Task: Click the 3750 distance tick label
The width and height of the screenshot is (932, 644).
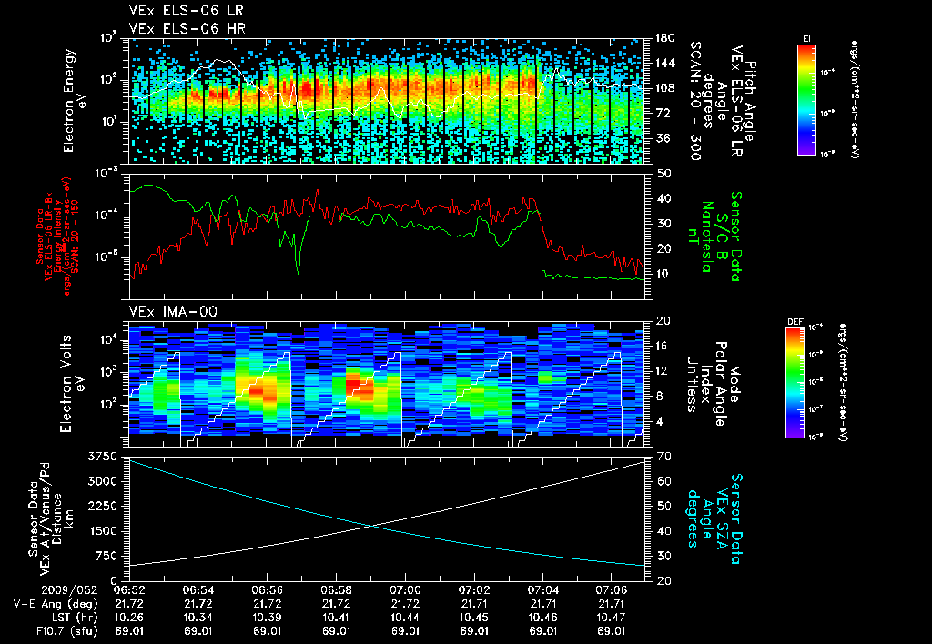Action: point(102,457)
